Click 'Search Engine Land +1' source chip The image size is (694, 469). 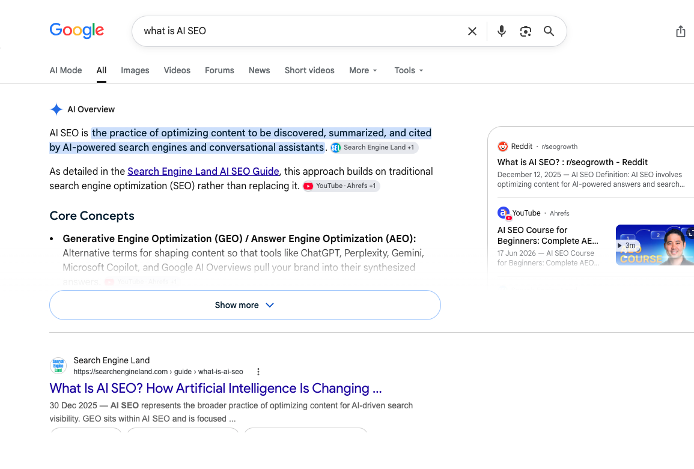click(x=374, y=147)
